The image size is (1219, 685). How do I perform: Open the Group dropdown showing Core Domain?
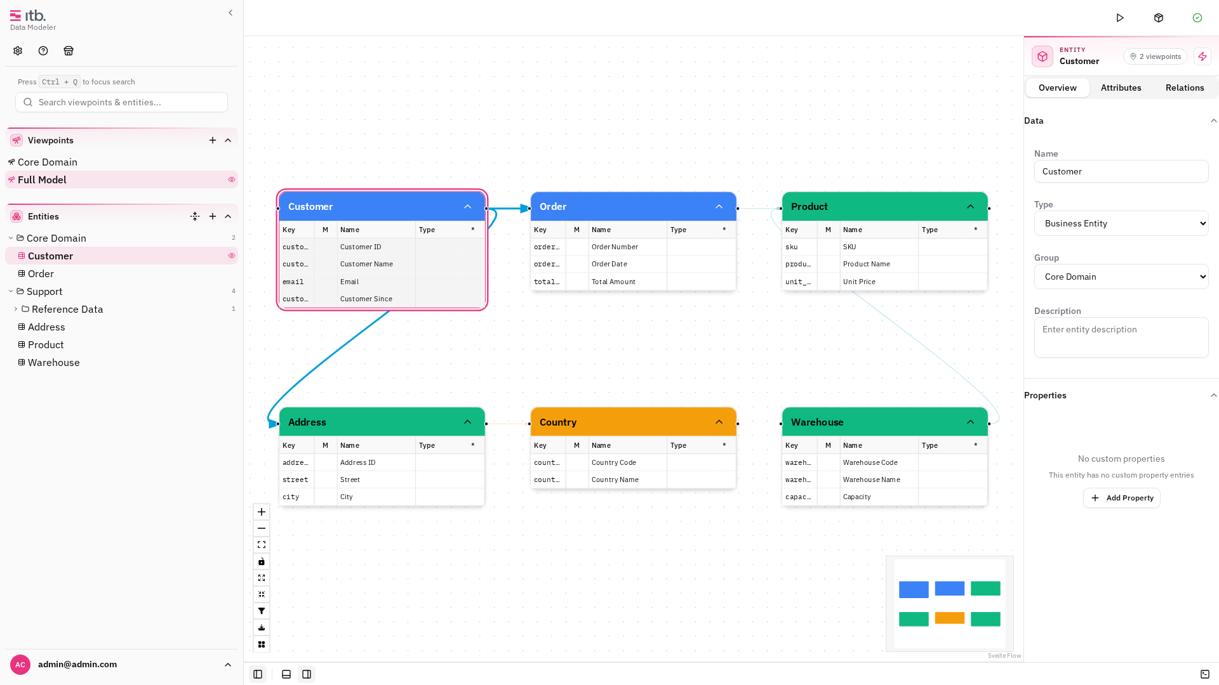[x=1121, y=277]
